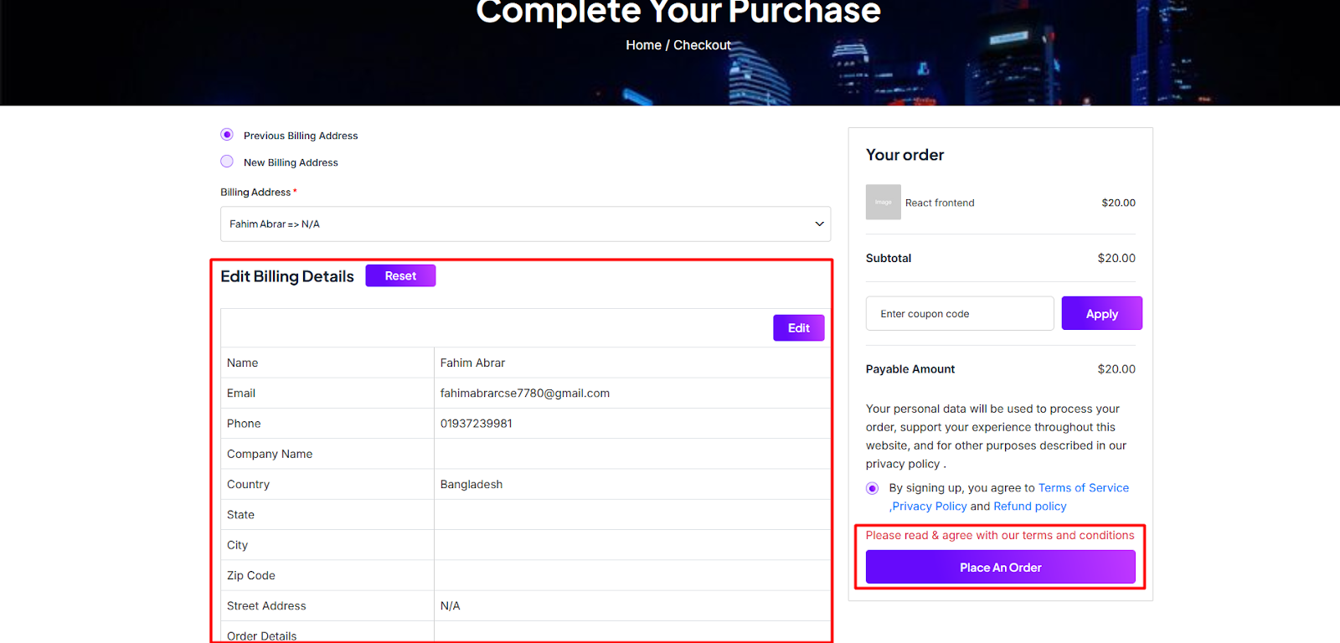1340x643 pixels.
Task: Click the Checkout breadcrumb item
Action: (702, 45)
